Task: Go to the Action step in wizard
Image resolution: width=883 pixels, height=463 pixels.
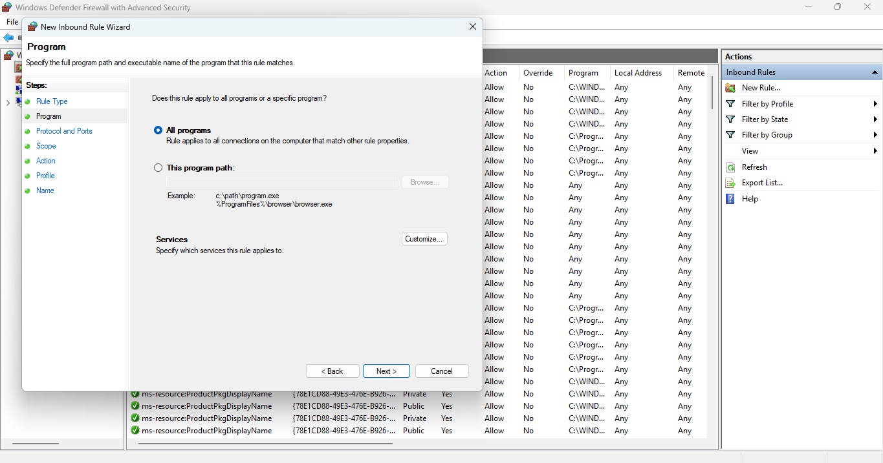Action: pyautogui.click(x=46, y=161)
